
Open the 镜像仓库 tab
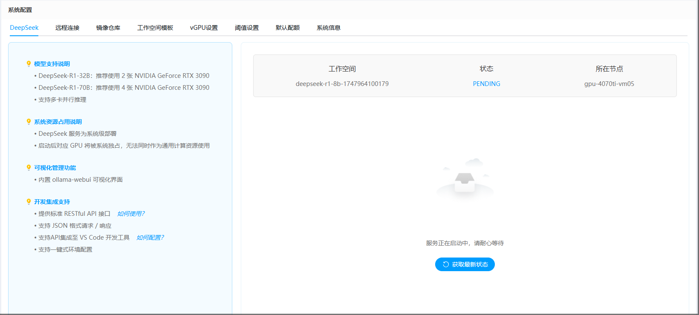108,28
